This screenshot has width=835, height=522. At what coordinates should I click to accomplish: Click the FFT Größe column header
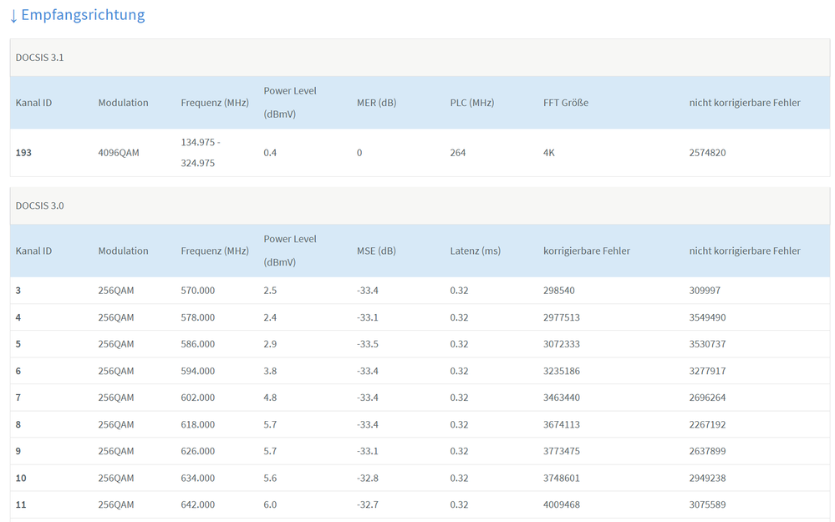click(x=565, y=103)
